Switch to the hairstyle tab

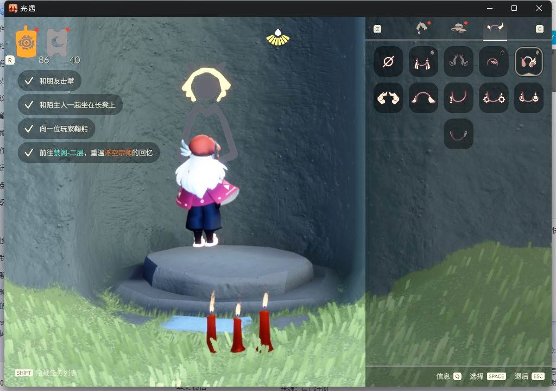[422, 28]
